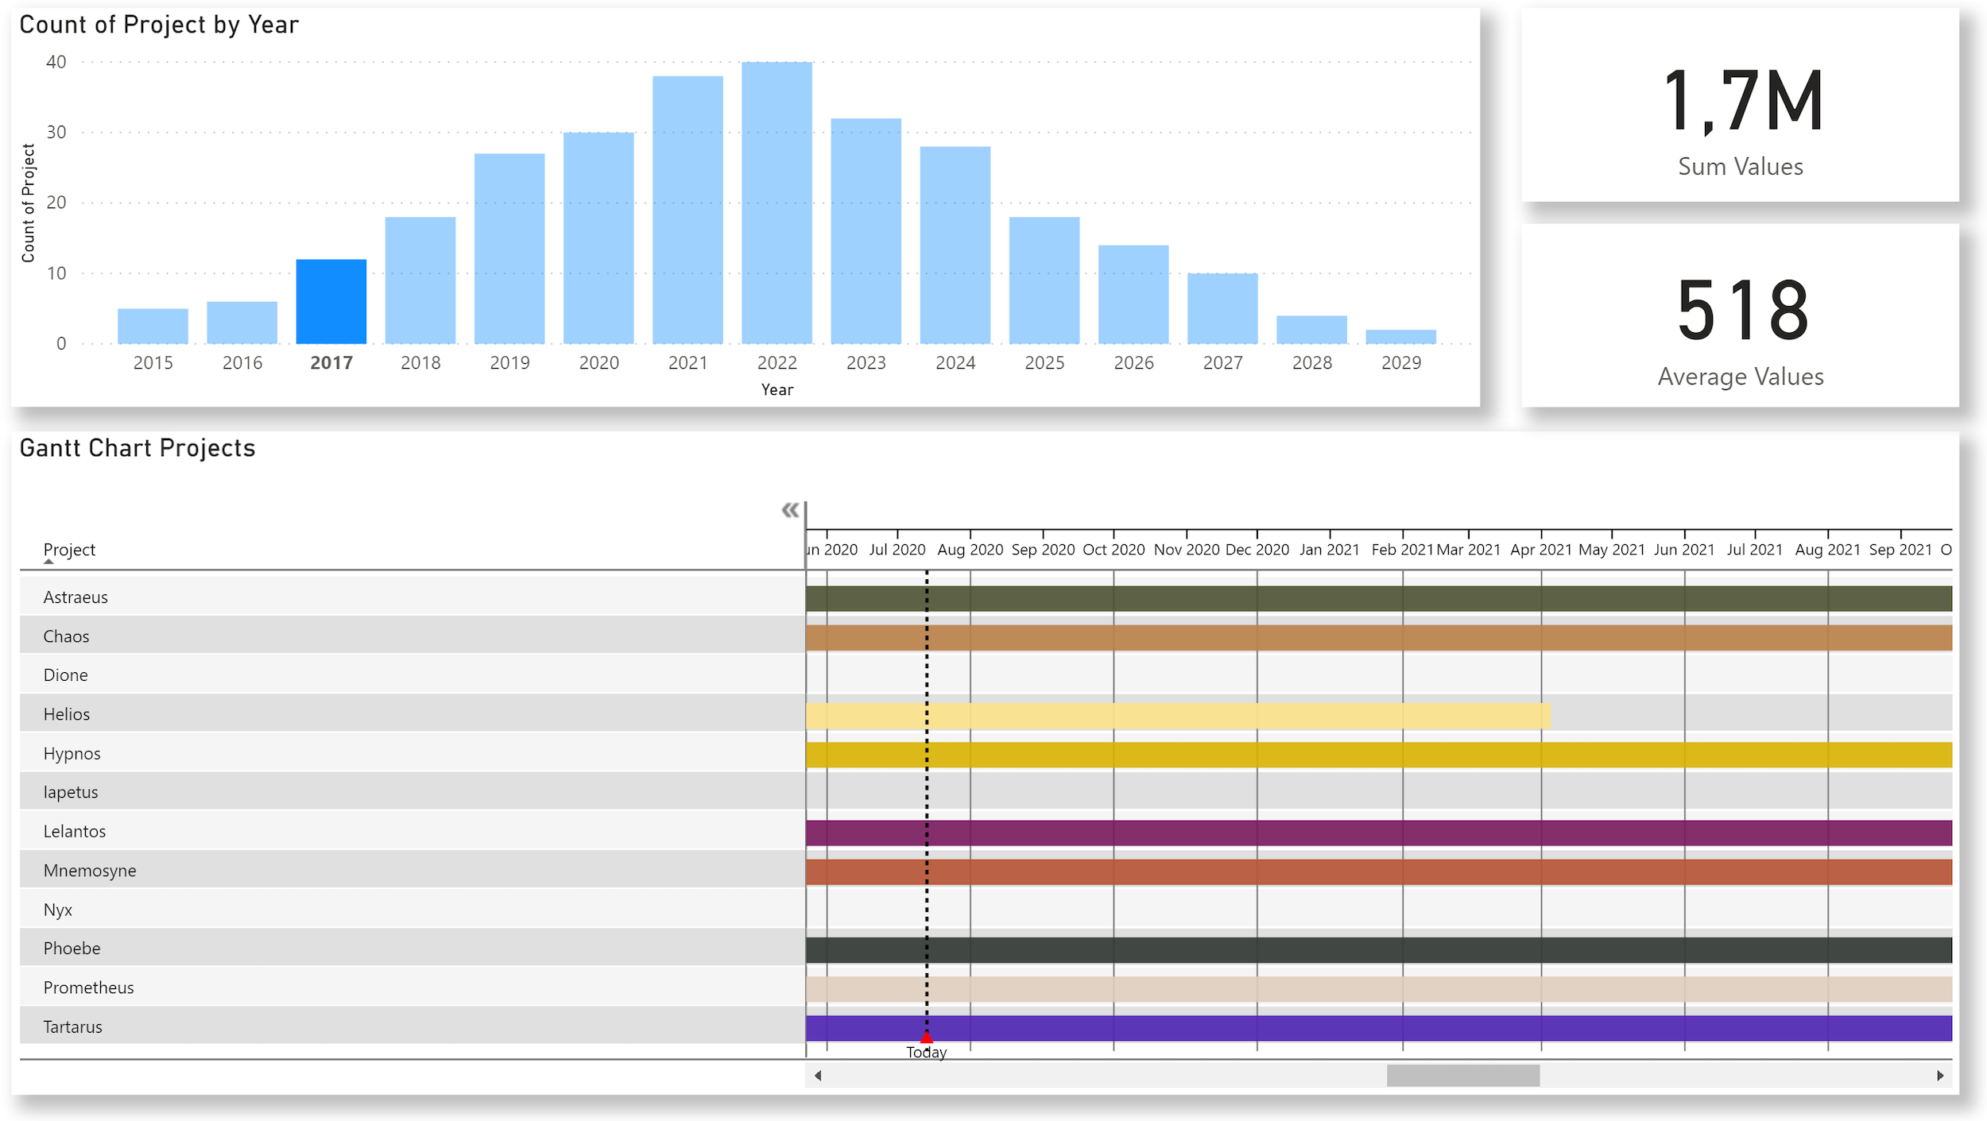Select the 2022 bar in chart
1987x1121 pixels.
(x=777, y=203)
